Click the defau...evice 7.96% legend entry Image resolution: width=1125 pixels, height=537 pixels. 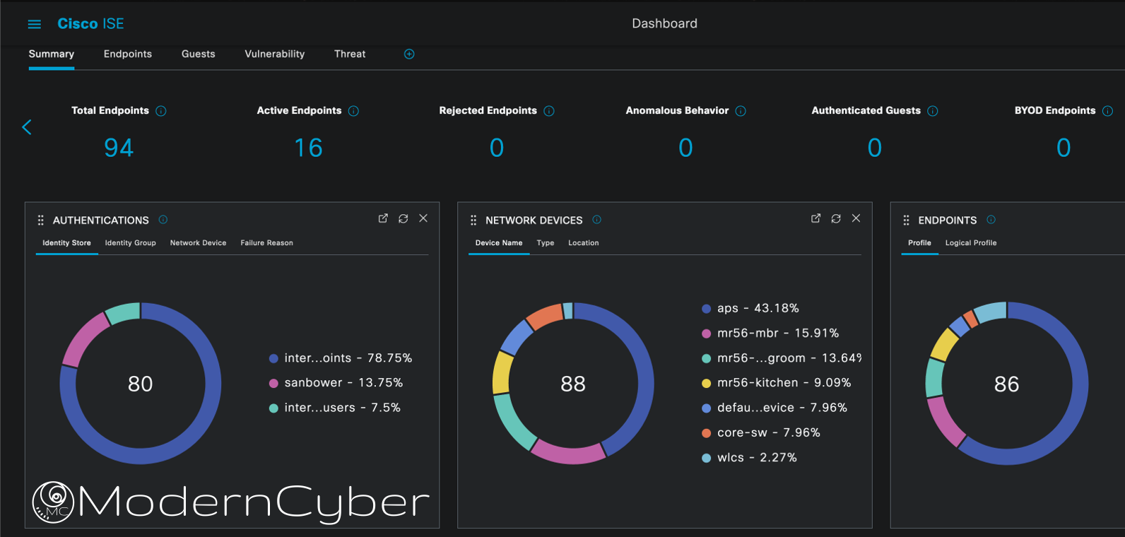tap(774, 408)
